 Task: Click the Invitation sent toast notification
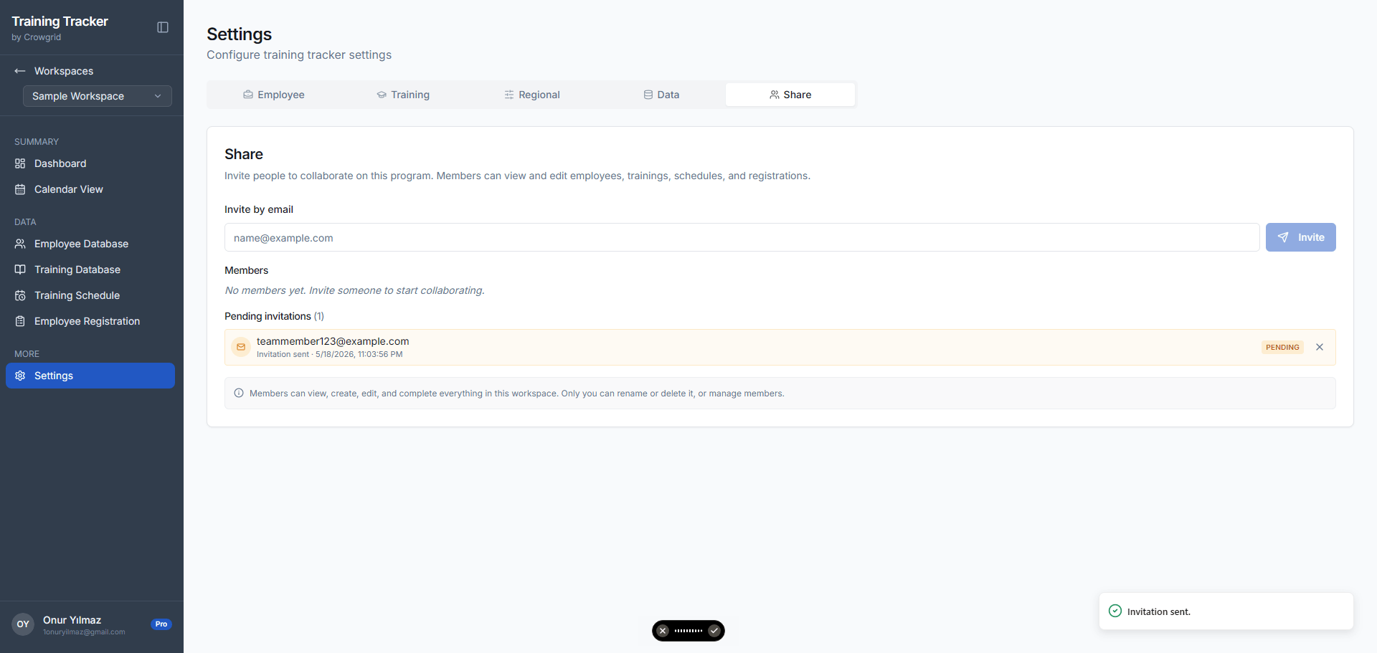click(x=1226, y=611)
